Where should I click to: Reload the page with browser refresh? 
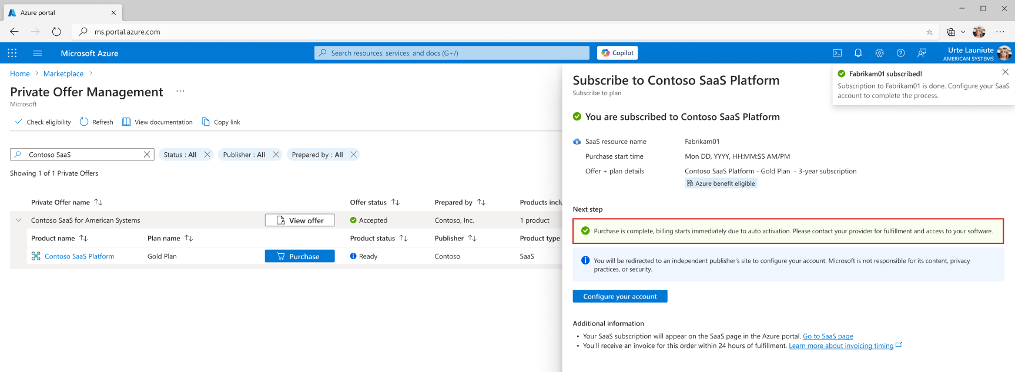tap(56, 32)
